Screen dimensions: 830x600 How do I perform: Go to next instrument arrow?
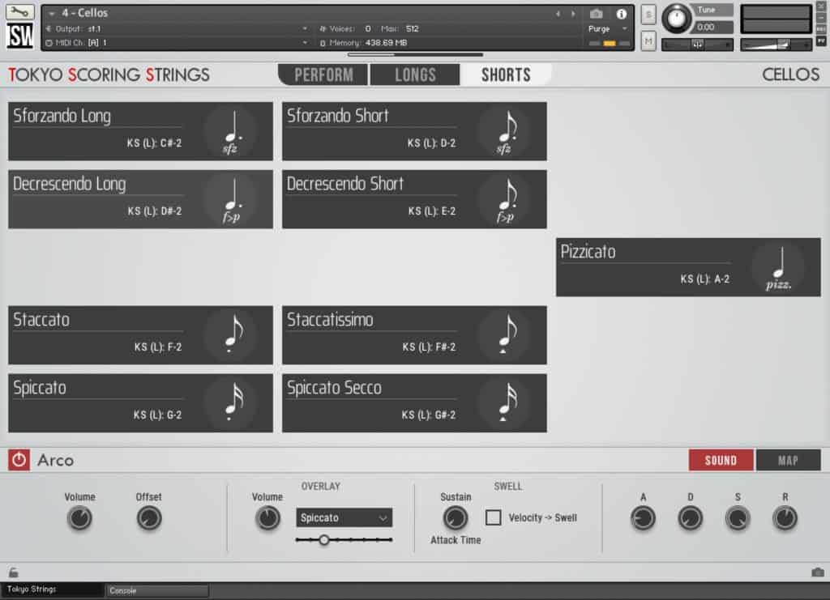(x=573, y=14)
